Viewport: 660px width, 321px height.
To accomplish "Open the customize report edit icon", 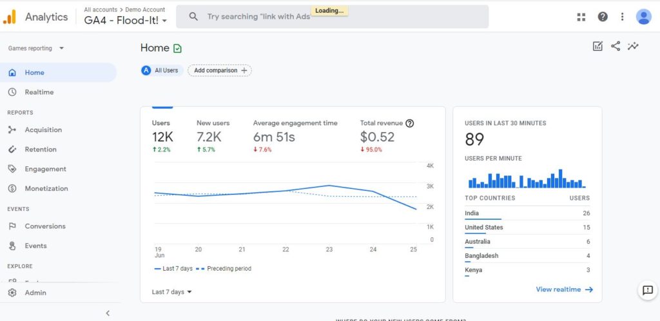I will click(x=597, y=46).
